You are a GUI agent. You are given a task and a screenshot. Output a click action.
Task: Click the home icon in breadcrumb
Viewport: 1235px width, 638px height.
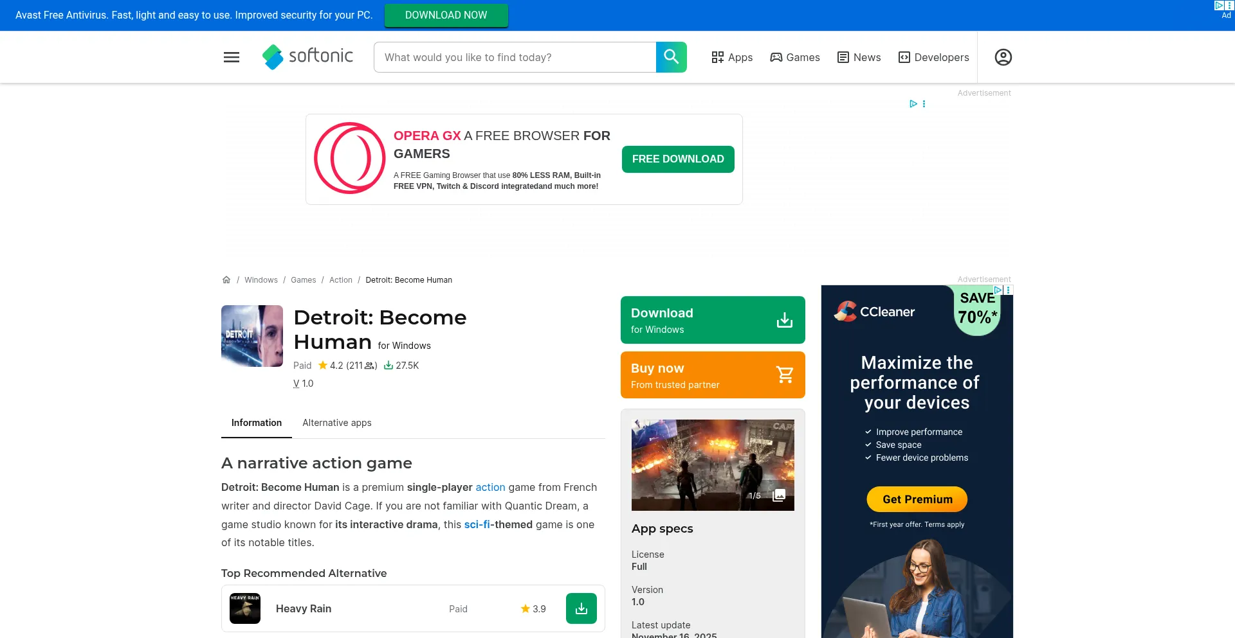point(226,280)
